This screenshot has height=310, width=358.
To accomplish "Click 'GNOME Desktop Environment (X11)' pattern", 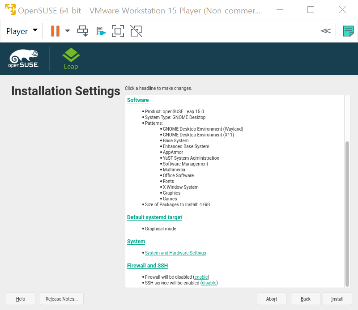I will [198, 135].
